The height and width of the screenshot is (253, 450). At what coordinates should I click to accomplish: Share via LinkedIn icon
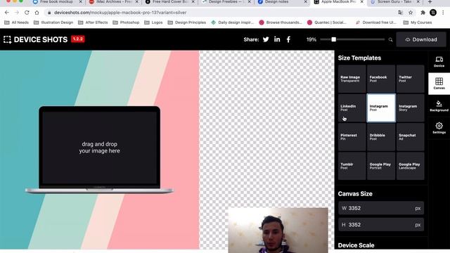tap(277, 39)
